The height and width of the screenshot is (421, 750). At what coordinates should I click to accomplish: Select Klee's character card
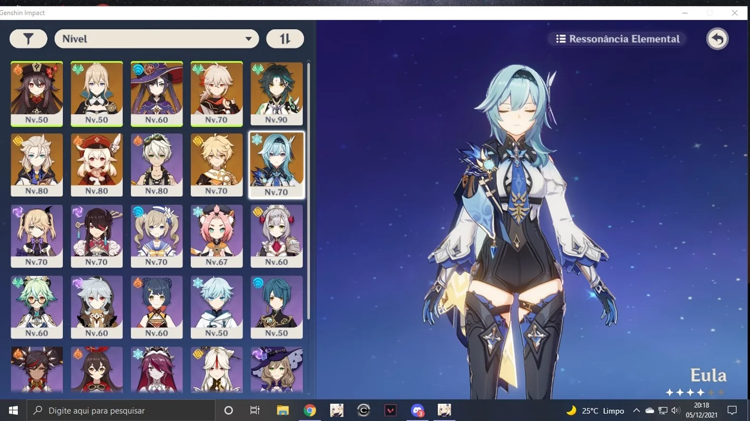point(97,165)
